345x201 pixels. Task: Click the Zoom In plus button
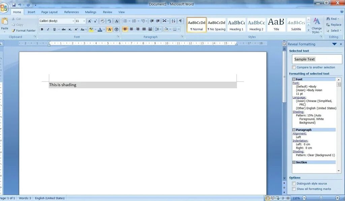pos(337,198)
